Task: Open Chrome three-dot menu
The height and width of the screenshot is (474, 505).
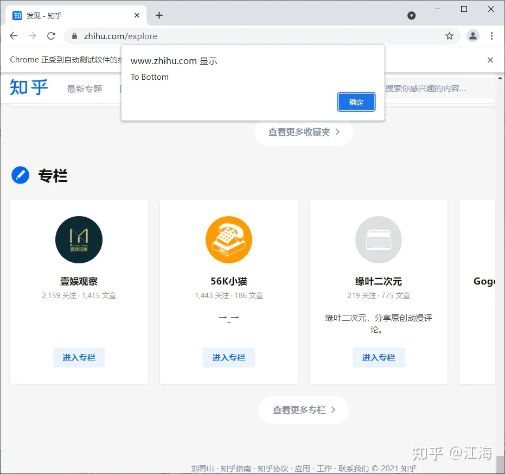Action: [491, 36]
